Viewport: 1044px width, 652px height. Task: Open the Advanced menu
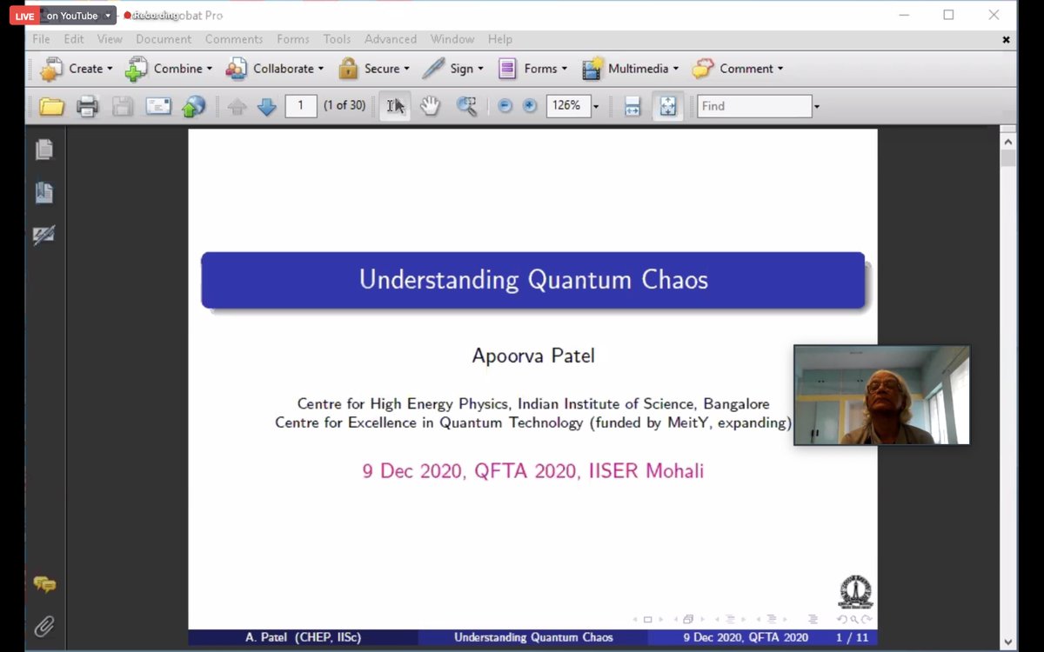coord(391,39)
